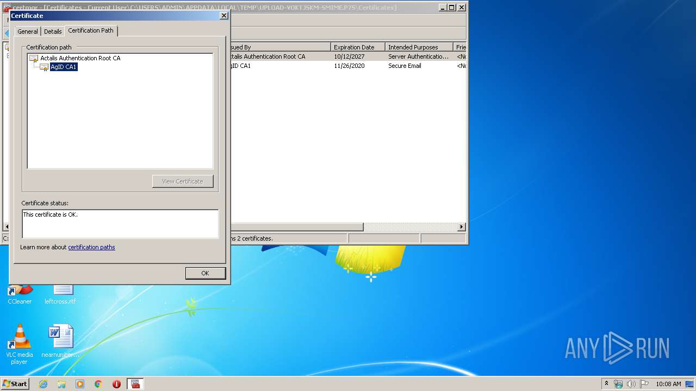Sort by Expiration Date column in certmgr

click(x=358, y=47)
